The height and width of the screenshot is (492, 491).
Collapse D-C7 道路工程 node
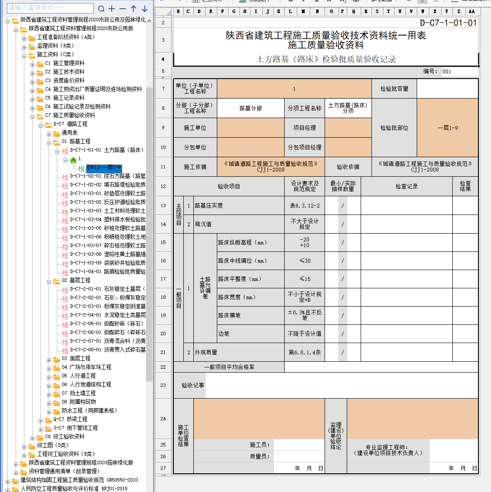click(x=40, y=125)
